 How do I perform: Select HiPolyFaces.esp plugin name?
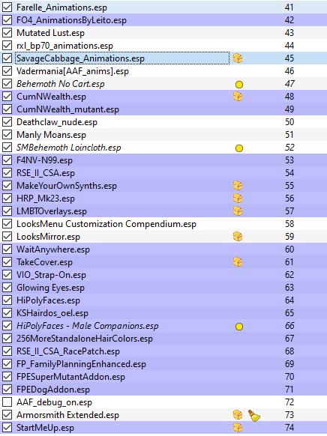coord(48,300)
